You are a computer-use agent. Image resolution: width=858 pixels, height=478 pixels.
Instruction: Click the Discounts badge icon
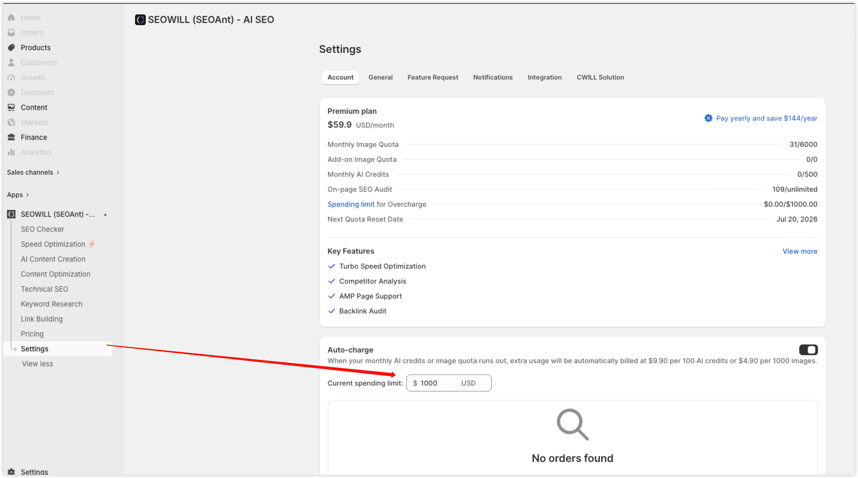11,92
